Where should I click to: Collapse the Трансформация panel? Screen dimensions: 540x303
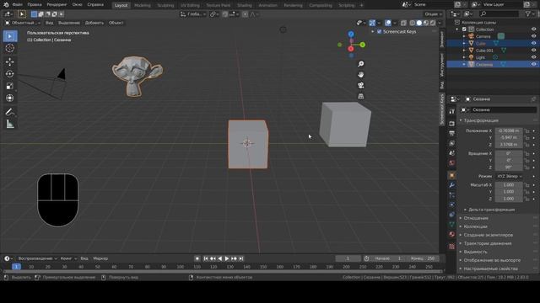pyautogui.click(x=481, y=120)
